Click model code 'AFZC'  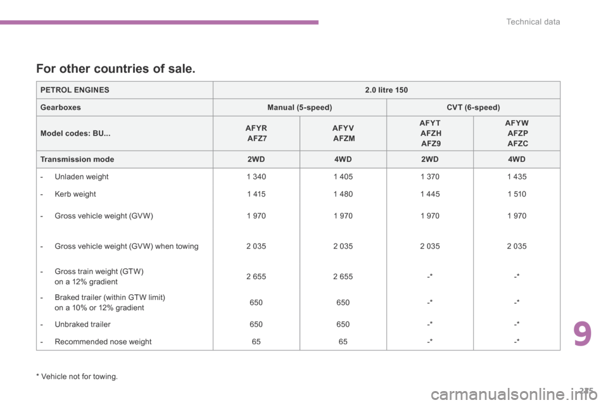tap(517, 144)
